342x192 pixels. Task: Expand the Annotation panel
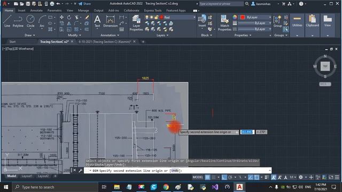tap(110, 35)
